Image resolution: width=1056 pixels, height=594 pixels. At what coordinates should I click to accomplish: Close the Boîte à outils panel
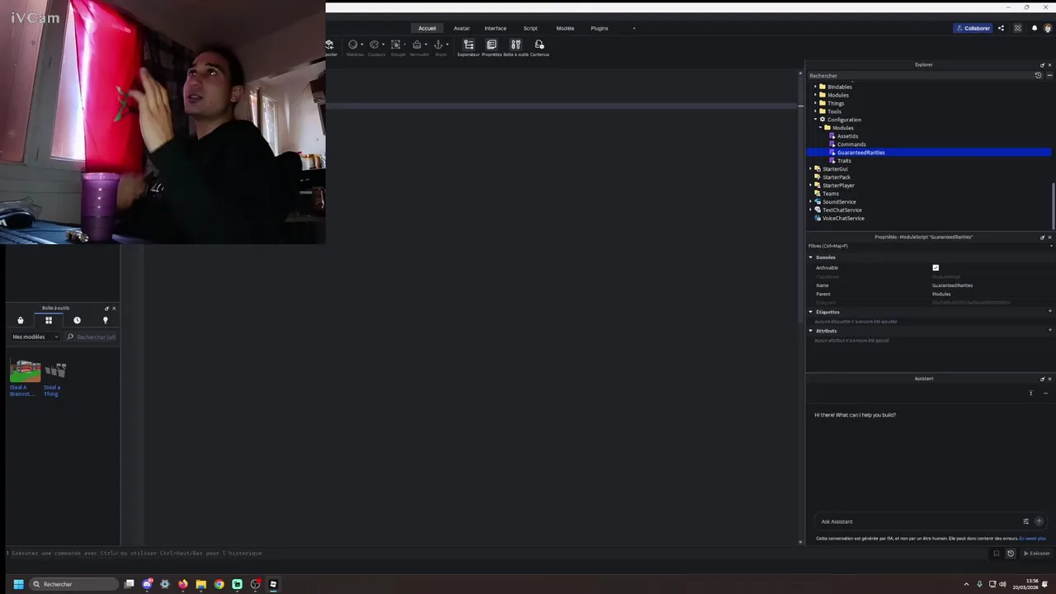point(114,308)
